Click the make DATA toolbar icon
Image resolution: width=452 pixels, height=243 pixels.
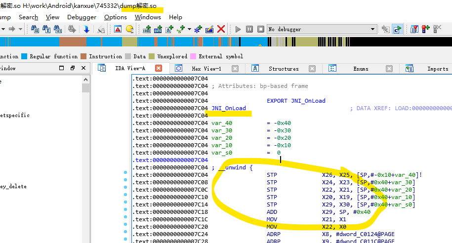158,29
